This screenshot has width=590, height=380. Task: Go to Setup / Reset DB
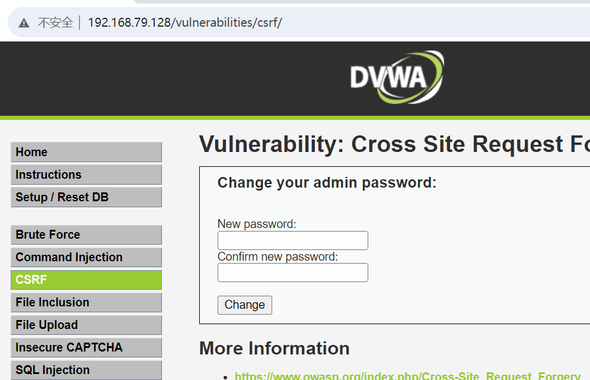tap(86, 197)
